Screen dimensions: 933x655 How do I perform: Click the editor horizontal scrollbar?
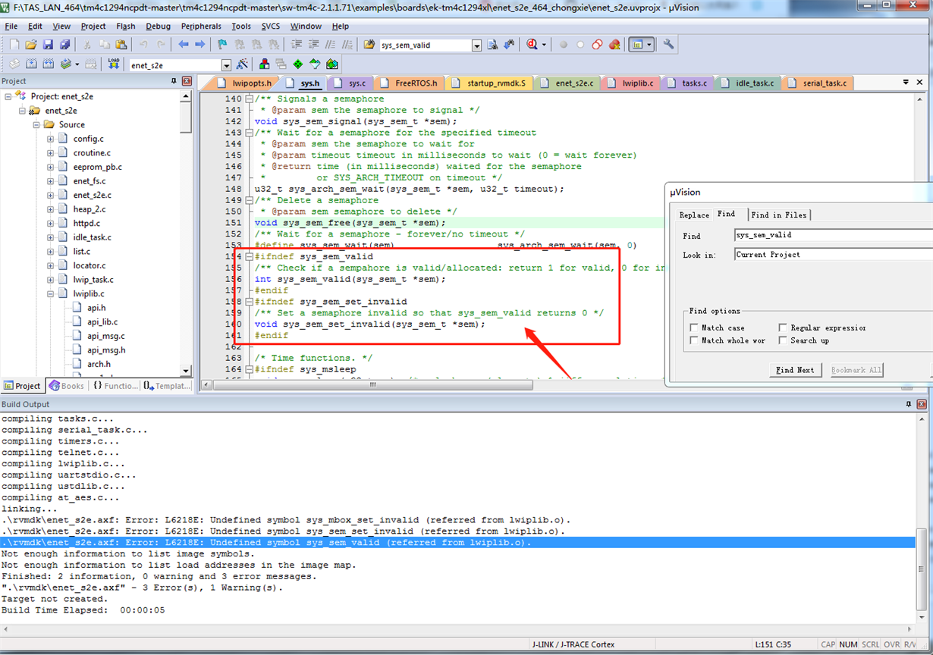coord(372,385)
